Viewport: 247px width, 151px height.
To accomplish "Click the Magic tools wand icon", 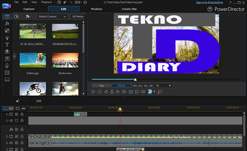I will tap(18, 101).
